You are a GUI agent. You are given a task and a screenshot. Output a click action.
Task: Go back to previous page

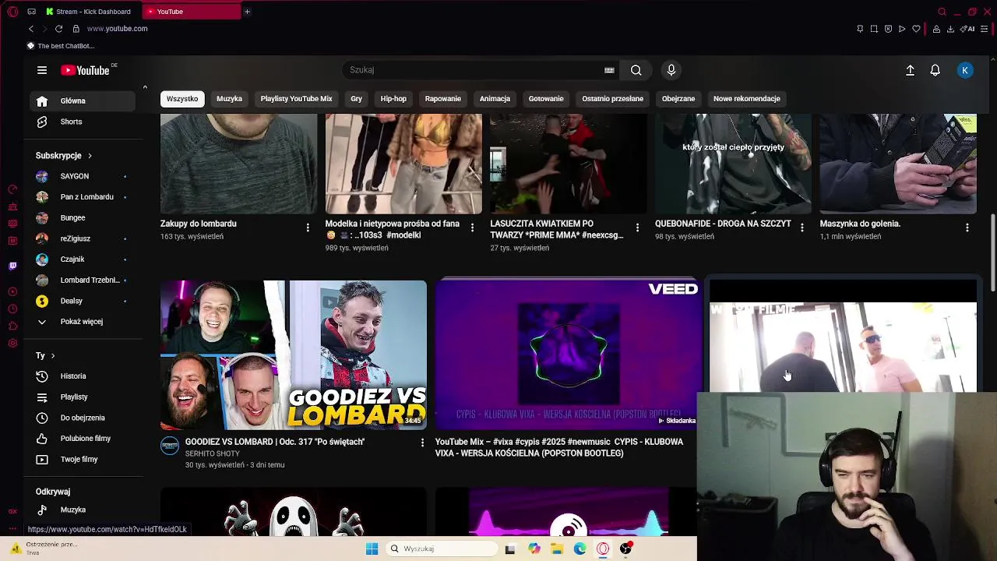point(31,29)
